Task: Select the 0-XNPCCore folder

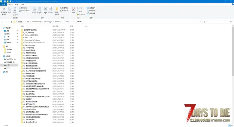Action: tap(28, 38)
